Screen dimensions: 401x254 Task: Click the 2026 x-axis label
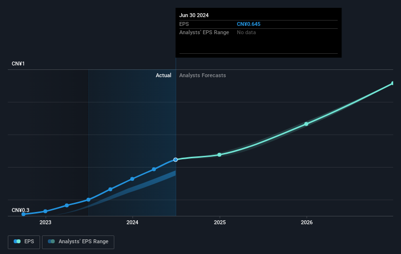coord(307,223)
